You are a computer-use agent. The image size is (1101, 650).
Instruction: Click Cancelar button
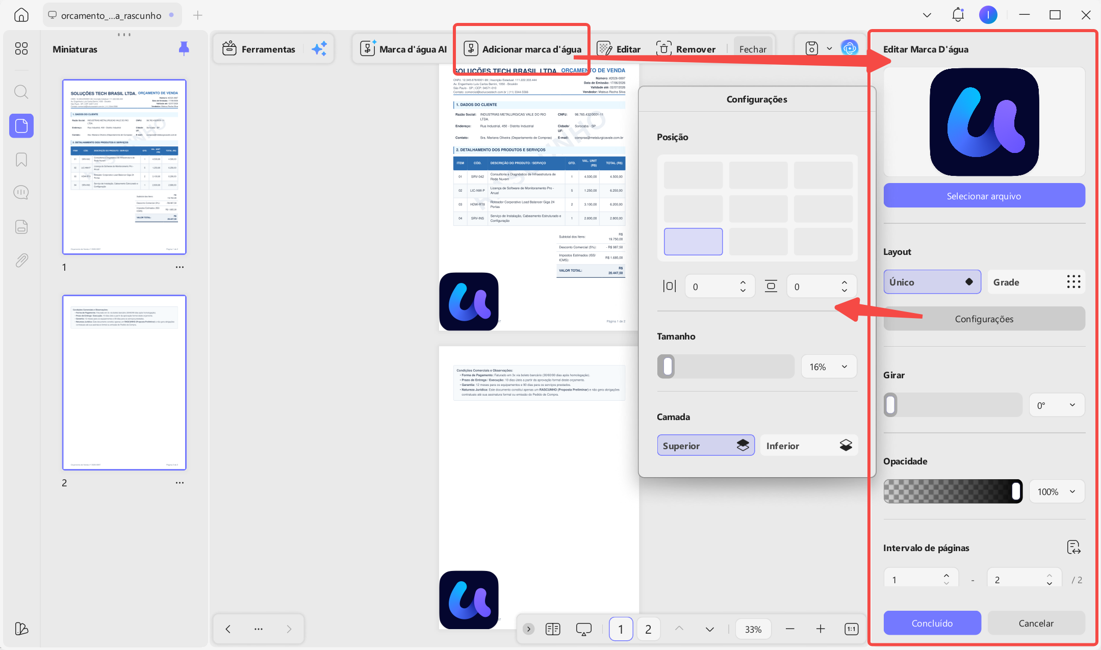tap(1036, 623)
